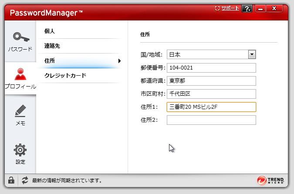
Task: Click the sync arrows icon
Action: coord(25,181)
